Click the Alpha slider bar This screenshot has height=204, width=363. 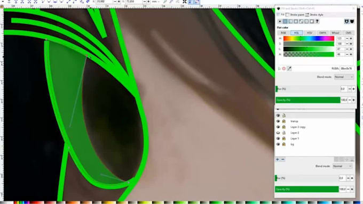[x=309, y=54]
